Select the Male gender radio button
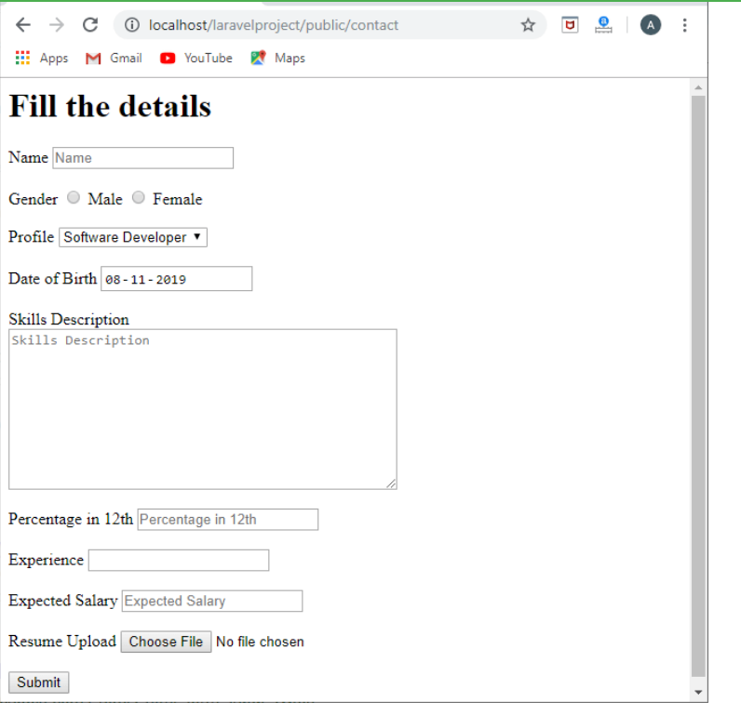 point(74,198)
